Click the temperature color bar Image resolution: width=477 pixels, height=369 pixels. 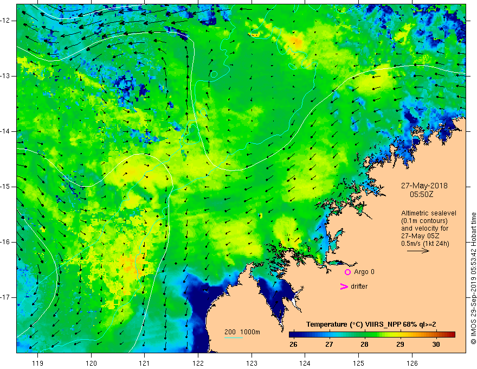tap(372, 335)
